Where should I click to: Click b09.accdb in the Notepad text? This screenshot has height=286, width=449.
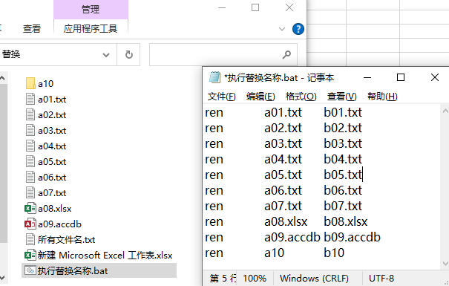coord(352,237)
